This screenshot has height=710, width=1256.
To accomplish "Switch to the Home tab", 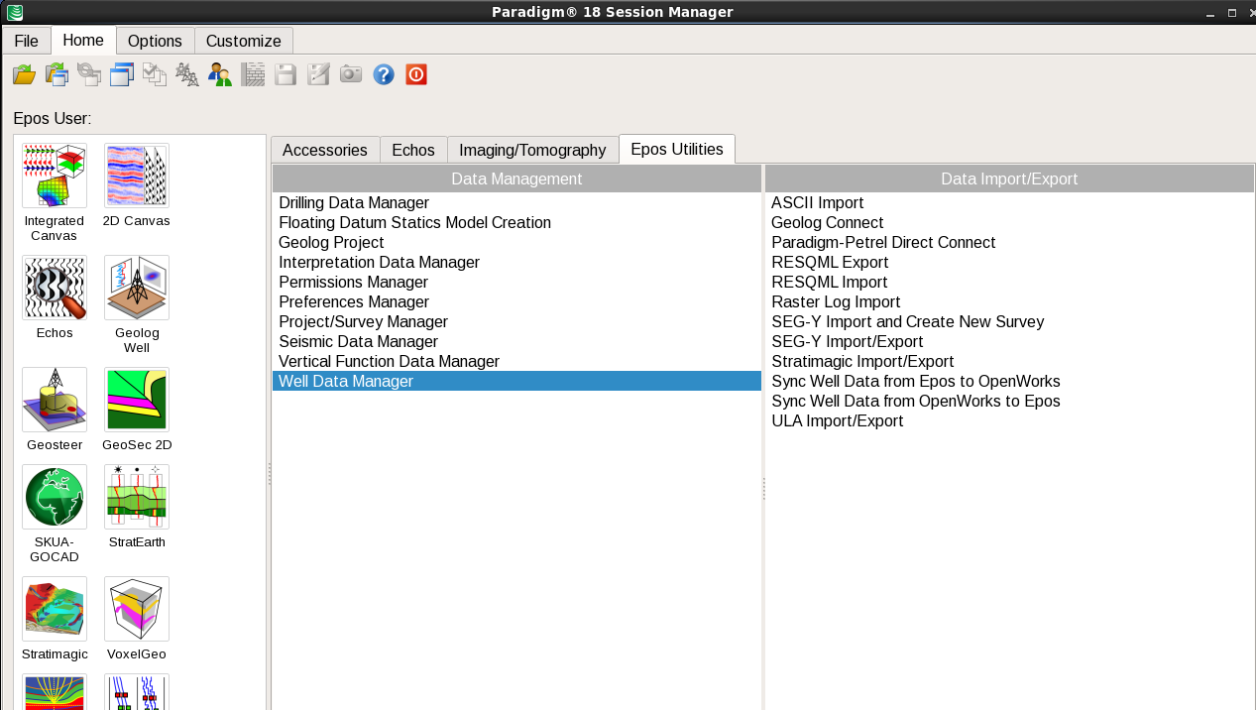I will [83, 40].
